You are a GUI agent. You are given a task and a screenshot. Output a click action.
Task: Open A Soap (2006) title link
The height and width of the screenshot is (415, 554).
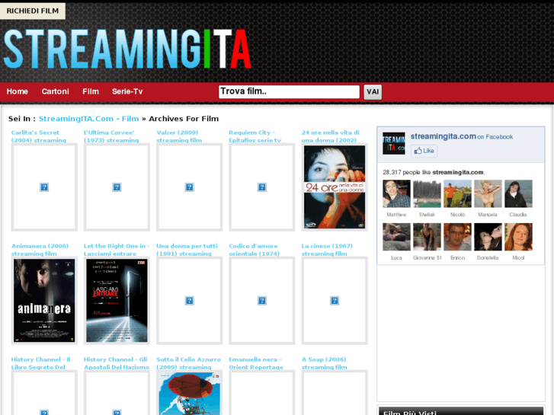324,363
